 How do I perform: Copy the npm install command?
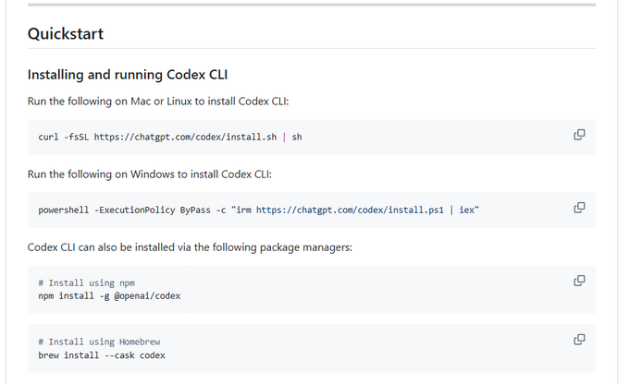(579, 281)
